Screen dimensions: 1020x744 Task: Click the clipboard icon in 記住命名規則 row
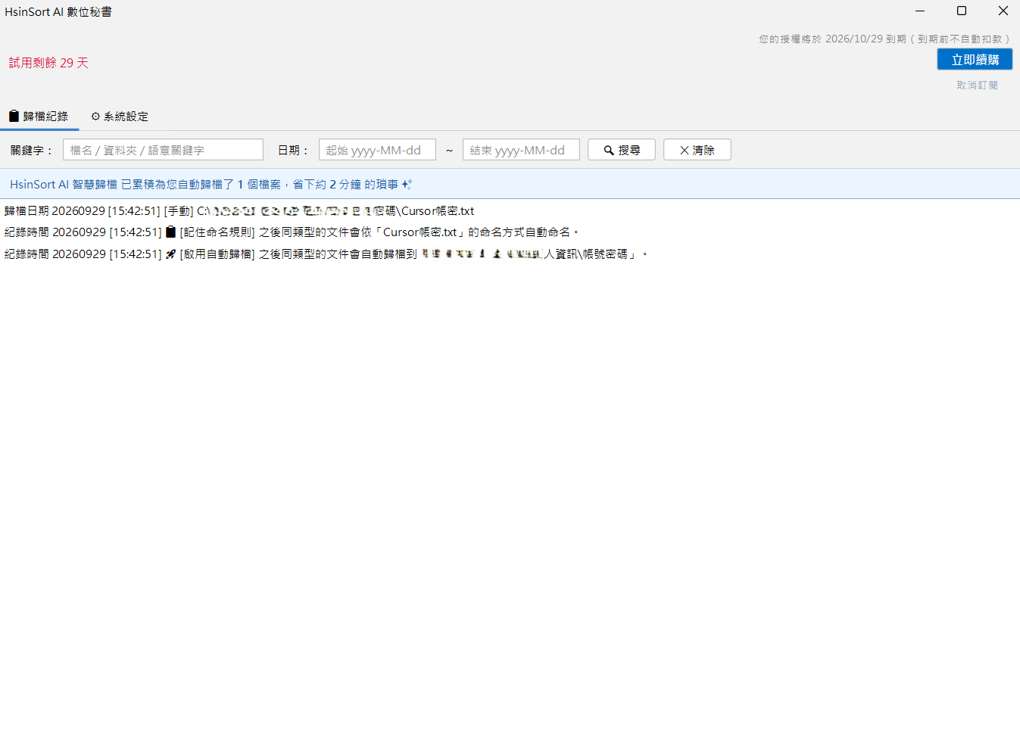click(x=170, y=232)
